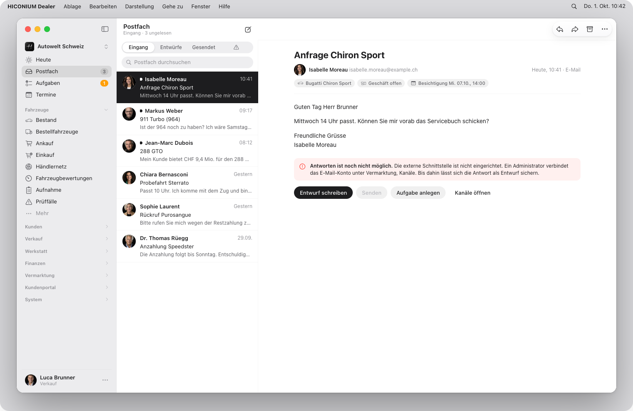The image size is (633, 411).
Task: Open Luca Brunner user options ellipsis
Action: point(105,380)
